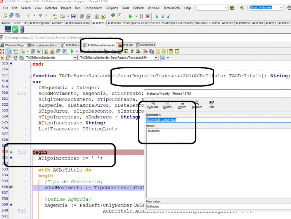Toggle breakpoint dot on line 531 gutter

tap(11, 158)
